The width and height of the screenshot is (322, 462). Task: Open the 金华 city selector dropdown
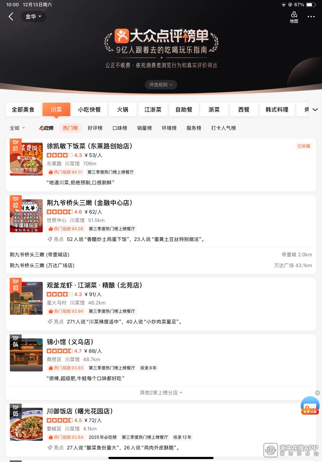tap(33, 17)
